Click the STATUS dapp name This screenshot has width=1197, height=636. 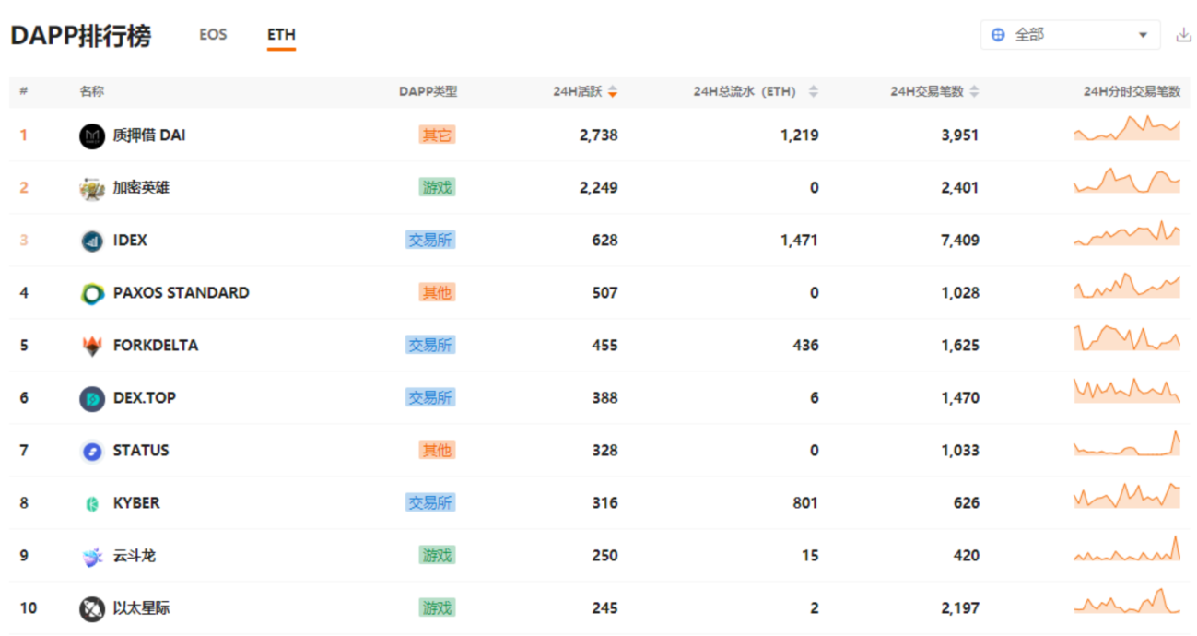pyautogui.click(x=141, y=451)
